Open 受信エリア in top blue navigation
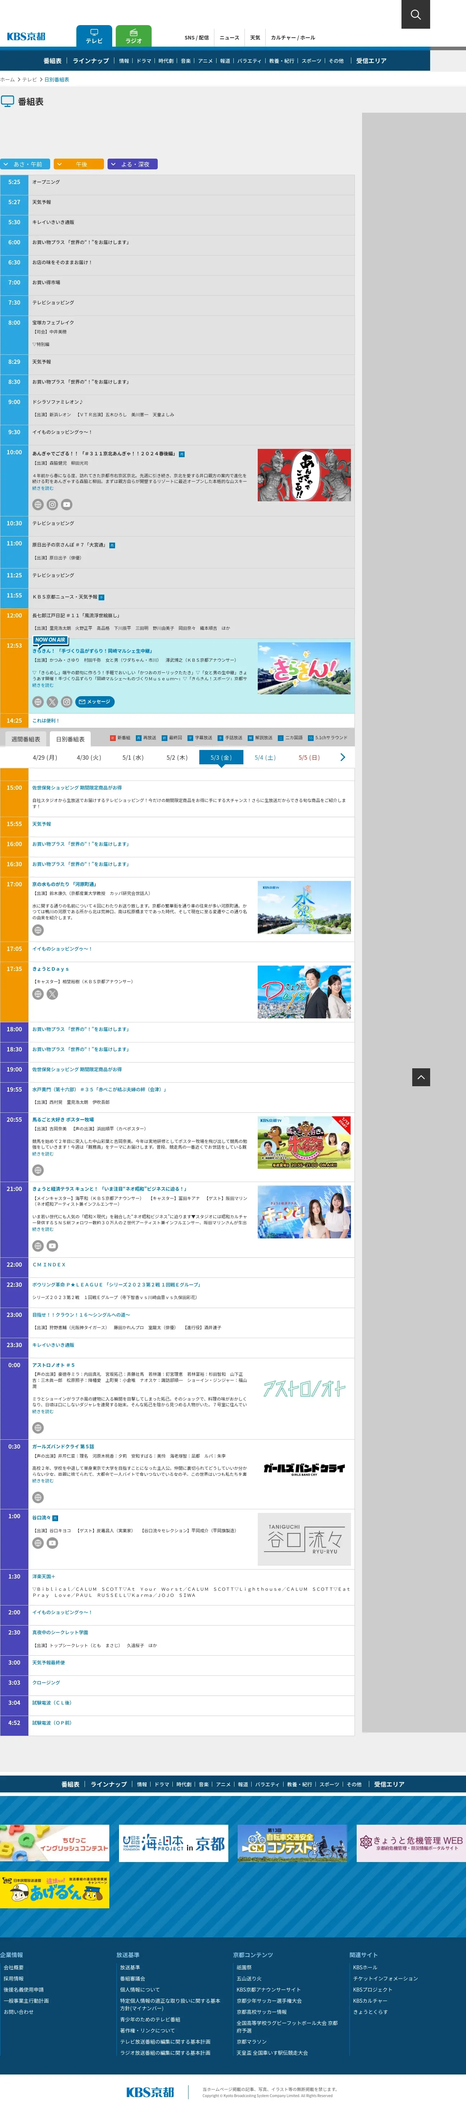 371,61
